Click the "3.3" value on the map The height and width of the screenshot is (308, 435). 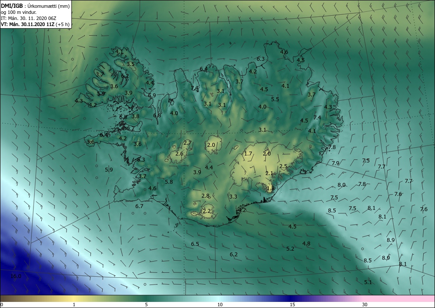(x=233, y=197)
